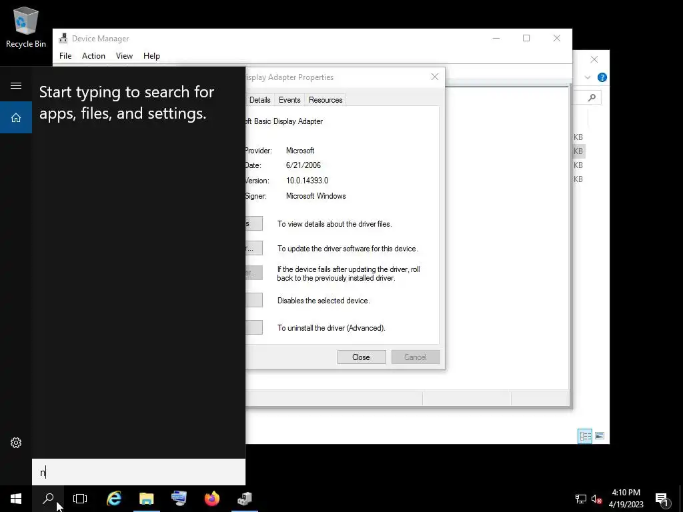Image resolution: width=683 pixels, height=512 pixels.
Task: Open the Recycle Bin desktop icon
Action: [26, 27]
